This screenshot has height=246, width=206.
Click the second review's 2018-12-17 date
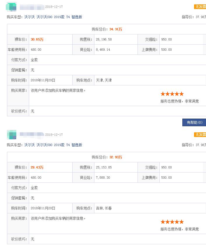click(x=54, y=135)
